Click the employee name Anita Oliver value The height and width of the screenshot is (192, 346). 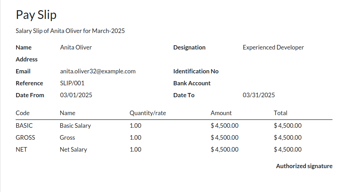(76, 47)
